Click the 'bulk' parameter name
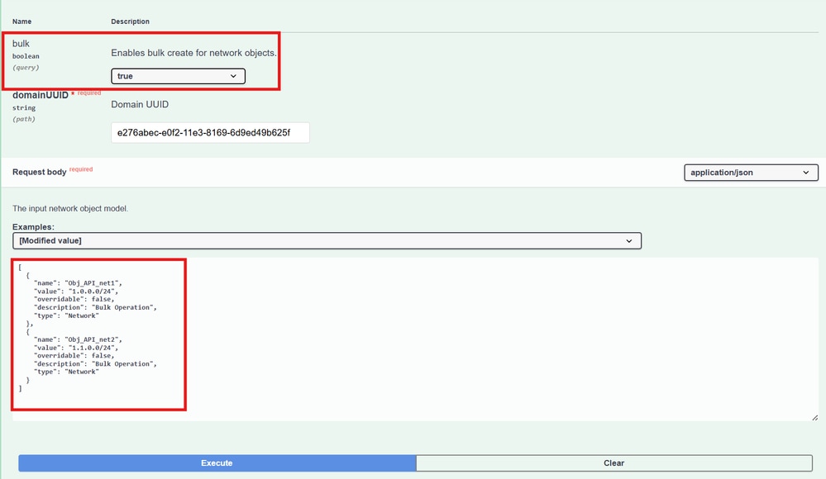This screenshot has height=479, width=826. coord(21,44)
